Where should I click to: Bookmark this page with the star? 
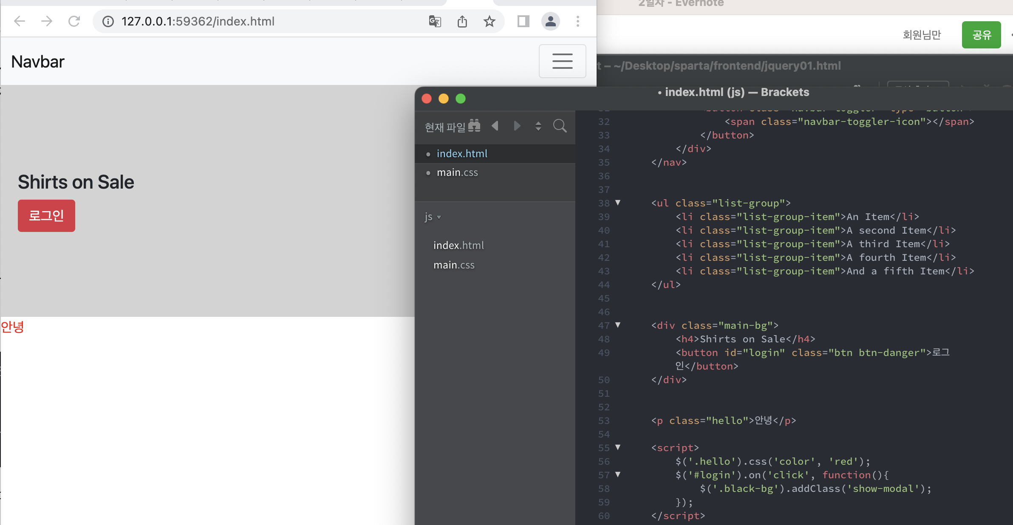pyautogui.click(x=490, y=21)
